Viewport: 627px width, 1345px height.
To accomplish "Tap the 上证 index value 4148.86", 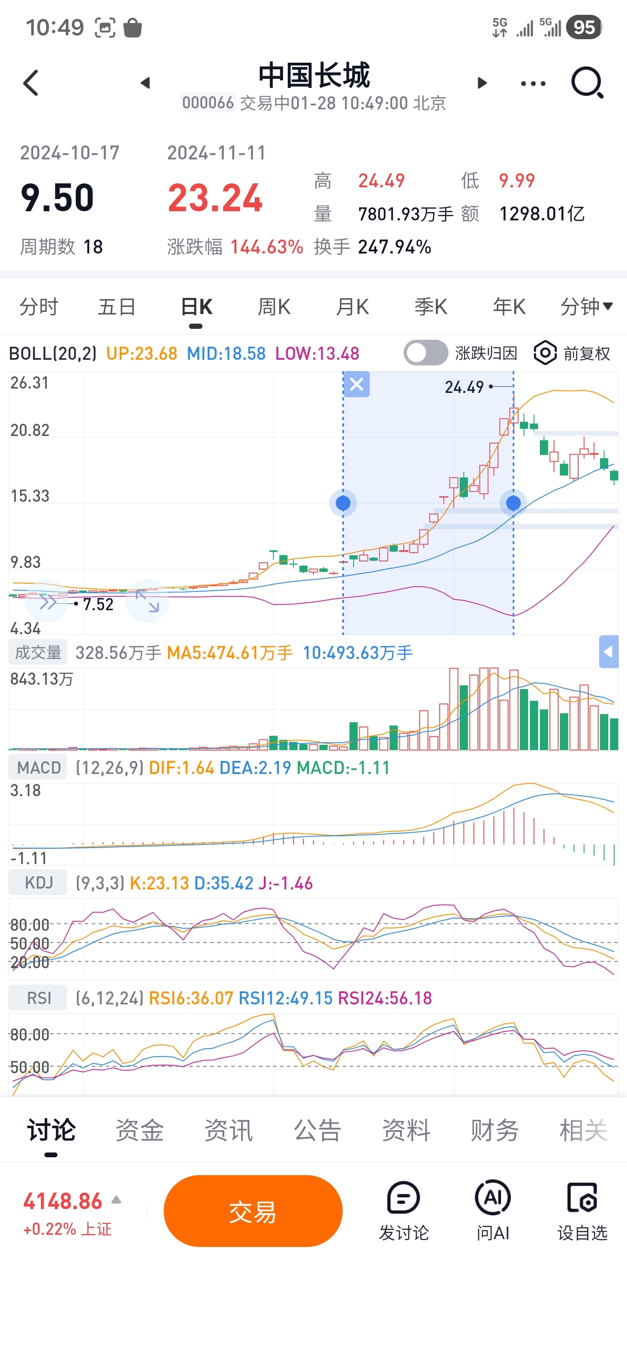I will 63,1201.
